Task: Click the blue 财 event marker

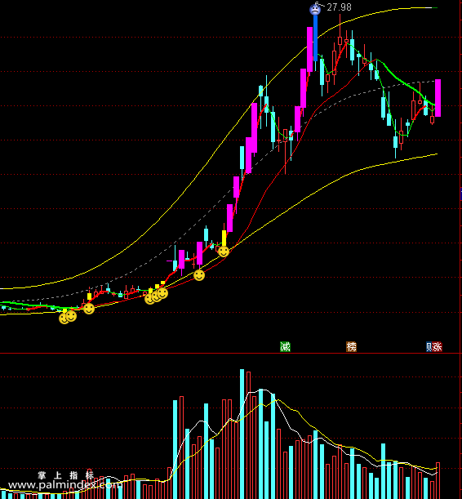Action: tap(429, 346)
